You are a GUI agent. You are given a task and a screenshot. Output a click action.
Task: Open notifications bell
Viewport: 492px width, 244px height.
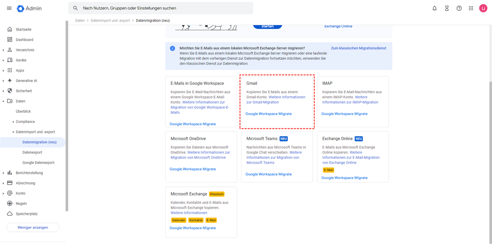pyautogui.click(x=435, y=8)
